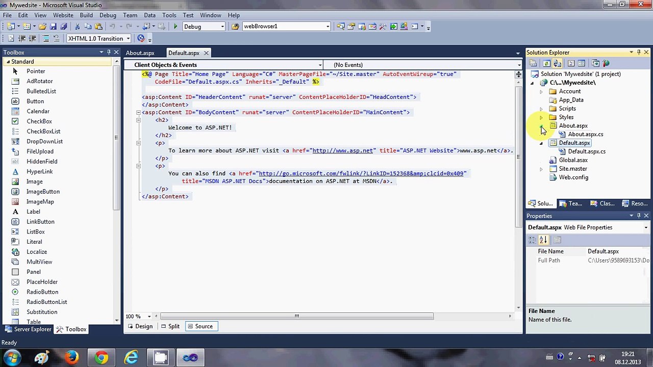Collapse the Standard group in Toolbox
Viewport: 653px width, 367px height.
(8, 62)
